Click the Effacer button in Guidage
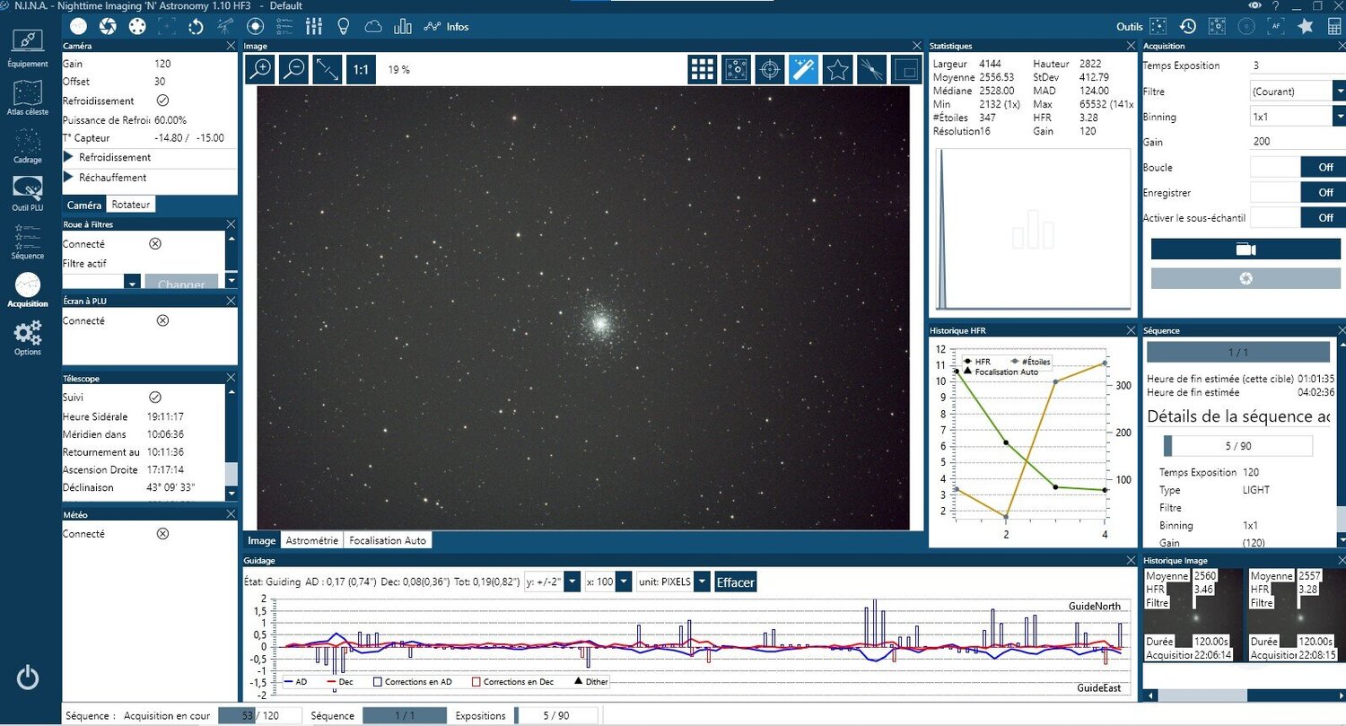The width and height of the screenshot is (1346, 726). point(736,582)
